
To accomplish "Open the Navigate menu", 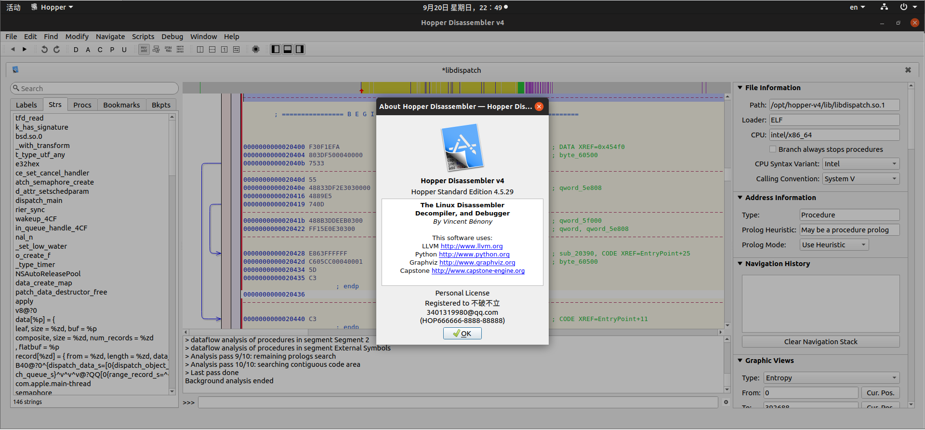I will tap(110, 37).
